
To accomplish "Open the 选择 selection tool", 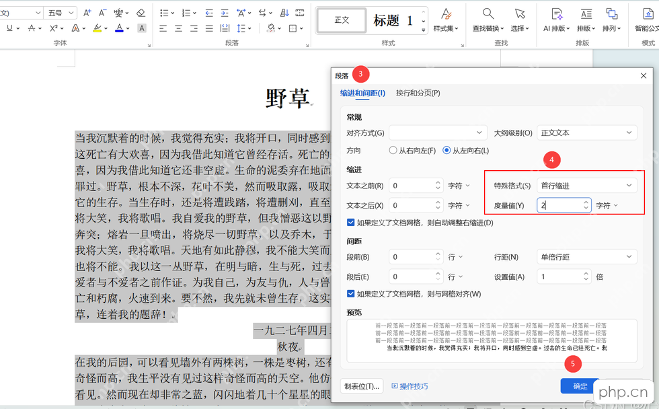I will pos(520,20).
